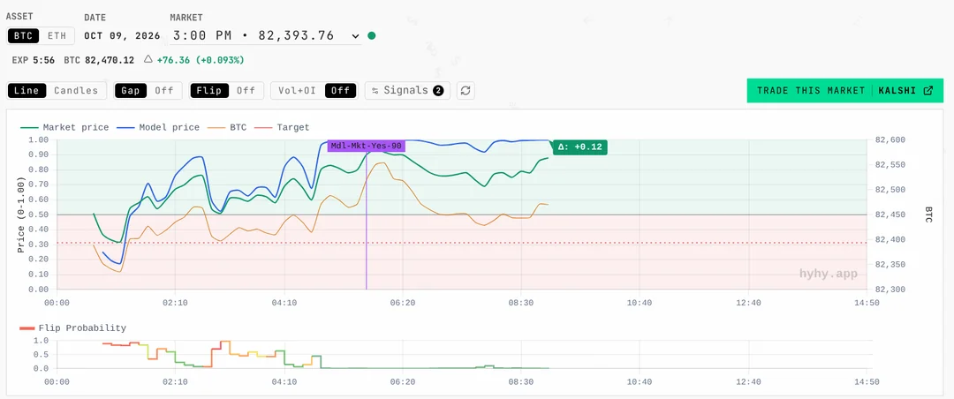Toggle the Model price legend entry
Viewport: 954px width, 399px height.
157,127
